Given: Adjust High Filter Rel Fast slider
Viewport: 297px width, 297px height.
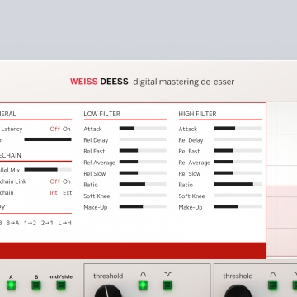Looking at the screenshot, I should point(238,150).
